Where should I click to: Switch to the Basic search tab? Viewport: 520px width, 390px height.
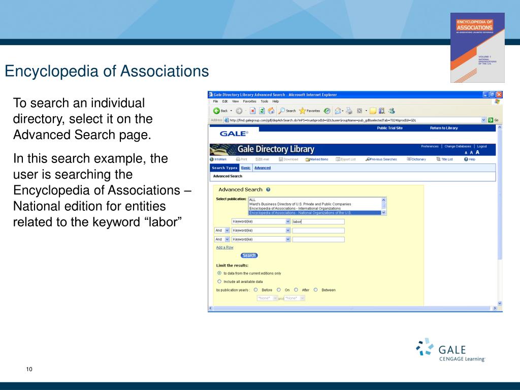(246, 168)
